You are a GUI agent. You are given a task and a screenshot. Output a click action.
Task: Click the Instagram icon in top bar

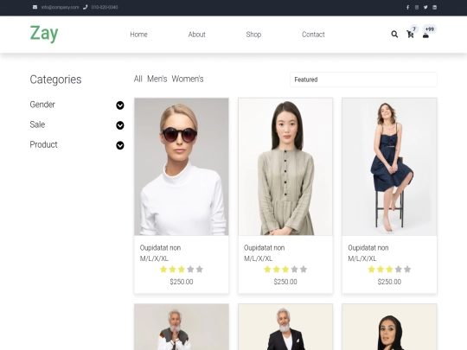click(x=417, y=8)
